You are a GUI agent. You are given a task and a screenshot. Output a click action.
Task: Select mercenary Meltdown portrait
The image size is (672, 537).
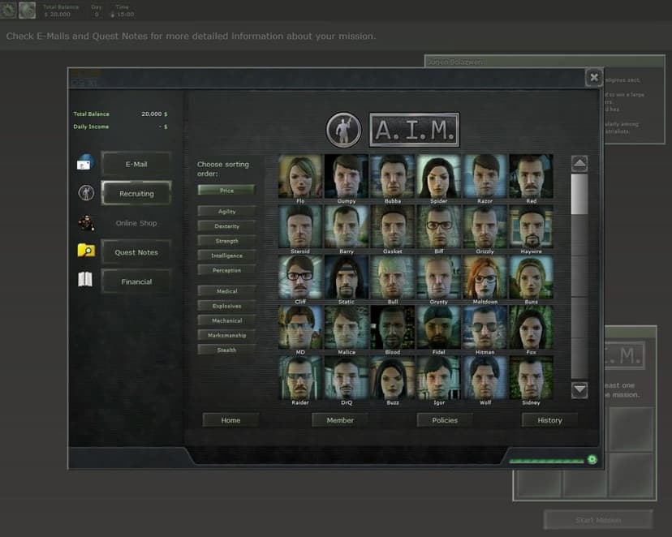coord(485,277)
